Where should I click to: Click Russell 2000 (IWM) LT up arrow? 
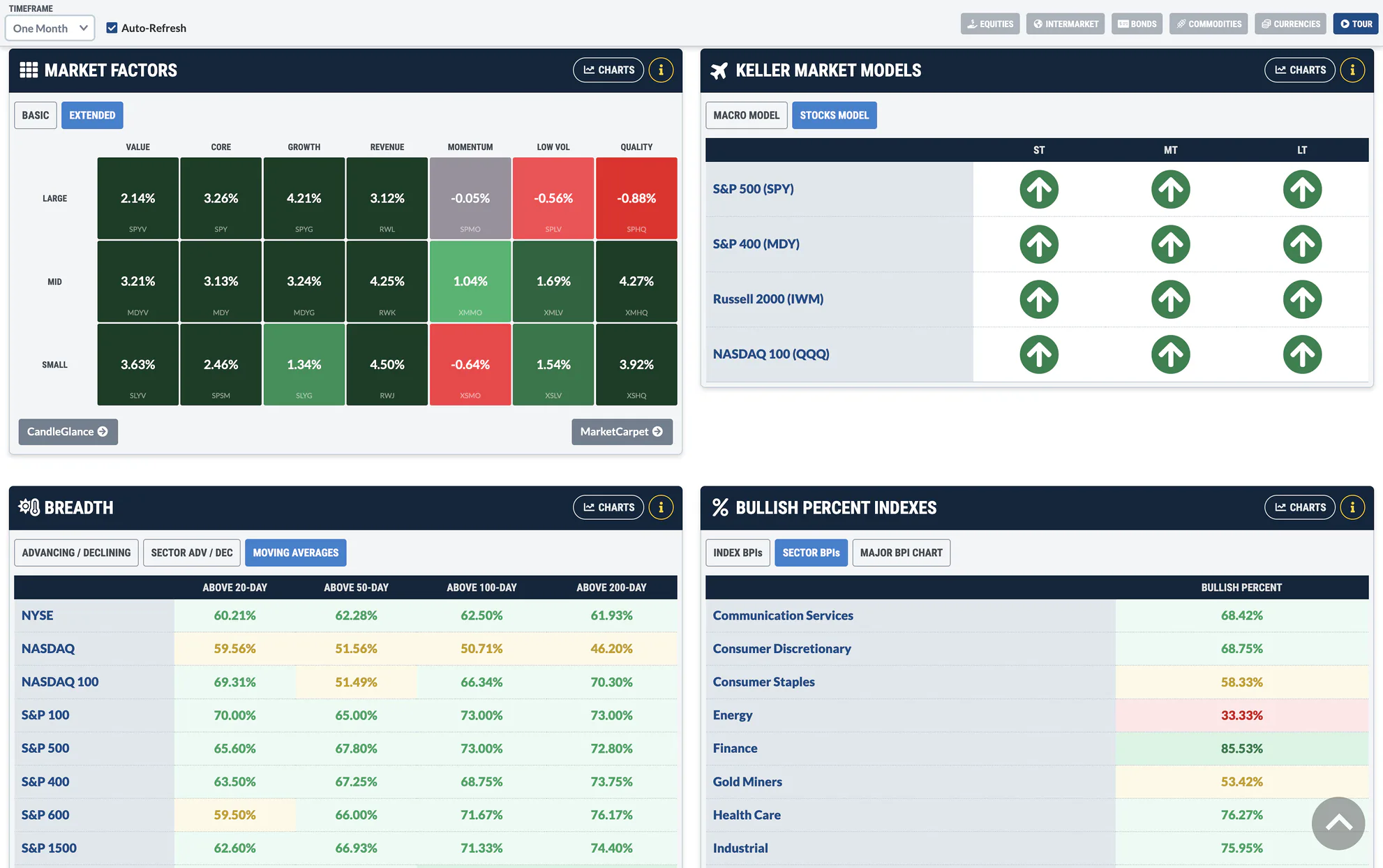[x=1302, y=299]
